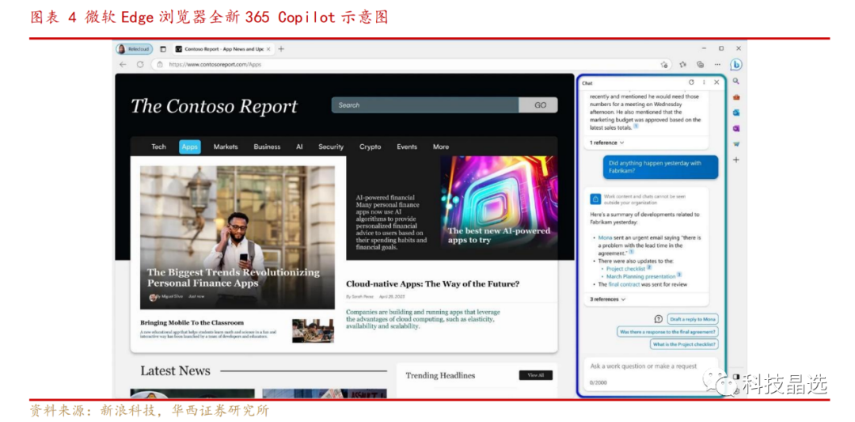
Task: View site info lock icon
Action: [160, 64]
